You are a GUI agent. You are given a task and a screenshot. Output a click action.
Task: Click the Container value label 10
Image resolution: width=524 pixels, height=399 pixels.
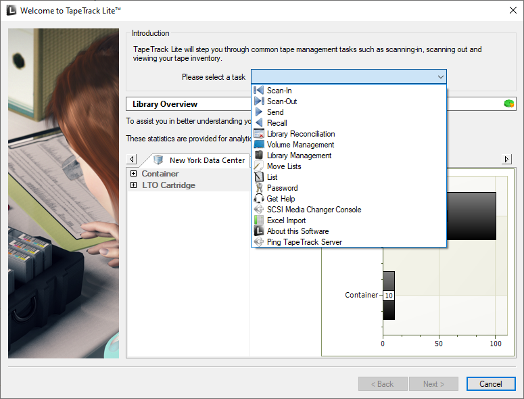click(x=389, y=296)
